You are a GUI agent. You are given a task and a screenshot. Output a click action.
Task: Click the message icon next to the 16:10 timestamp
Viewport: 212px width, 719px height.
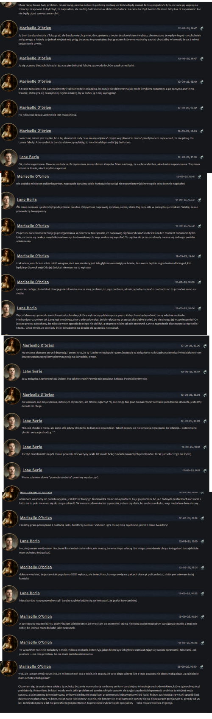[205, 447]
